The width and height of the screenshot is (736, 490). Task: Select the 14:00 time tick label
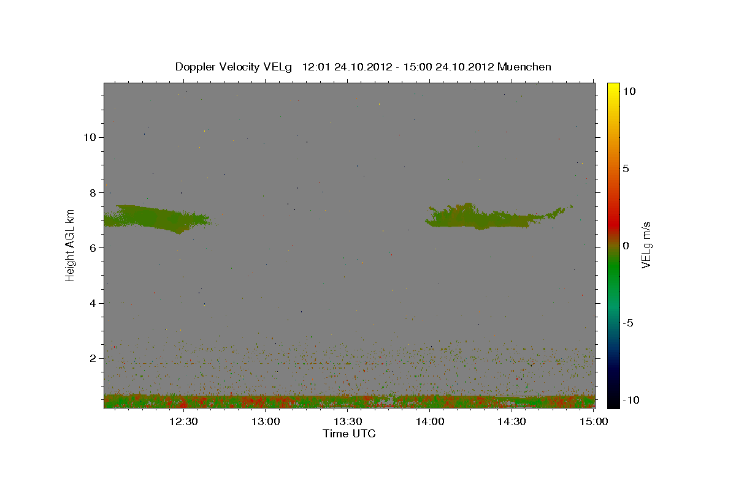click(430, 421)
